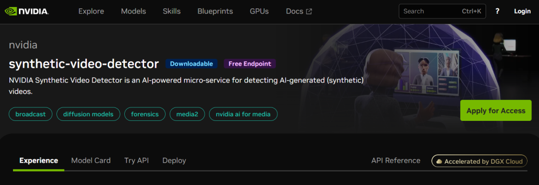This screenshot has height=185, width=539.
Task: Click cloud icon in DGX Cloud badge
Action: click(439, 161)
